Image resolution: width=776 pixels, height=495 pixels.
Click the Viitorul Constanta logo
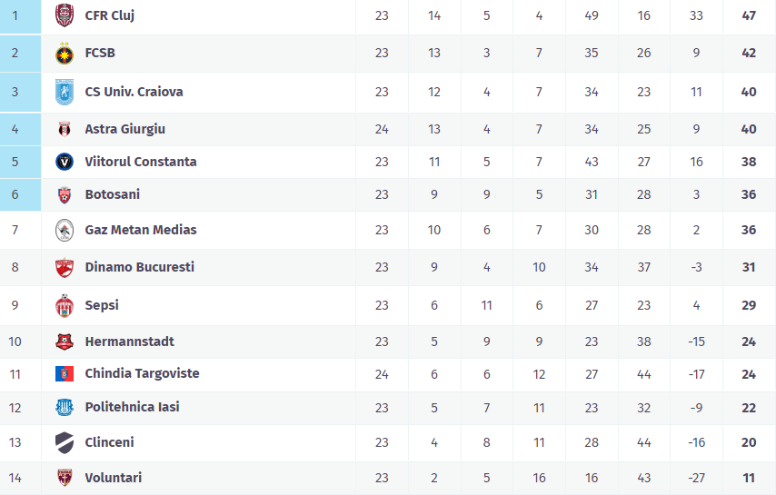(65, 163)
